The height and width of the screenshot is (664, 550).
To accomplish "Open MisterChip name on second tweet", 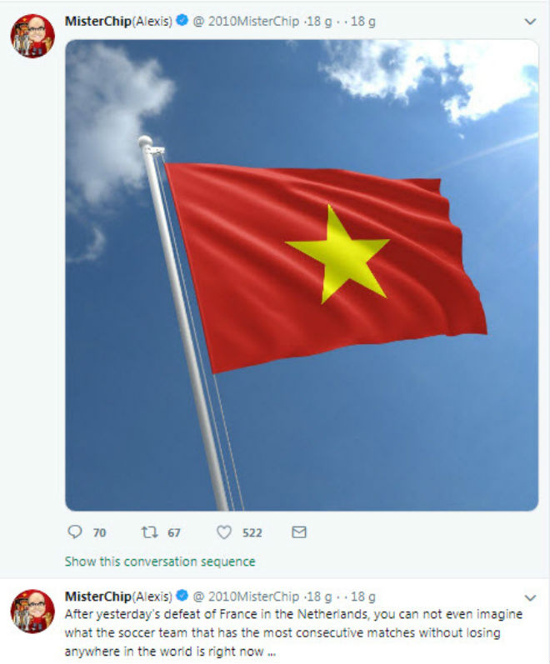I will coord(118,597).
